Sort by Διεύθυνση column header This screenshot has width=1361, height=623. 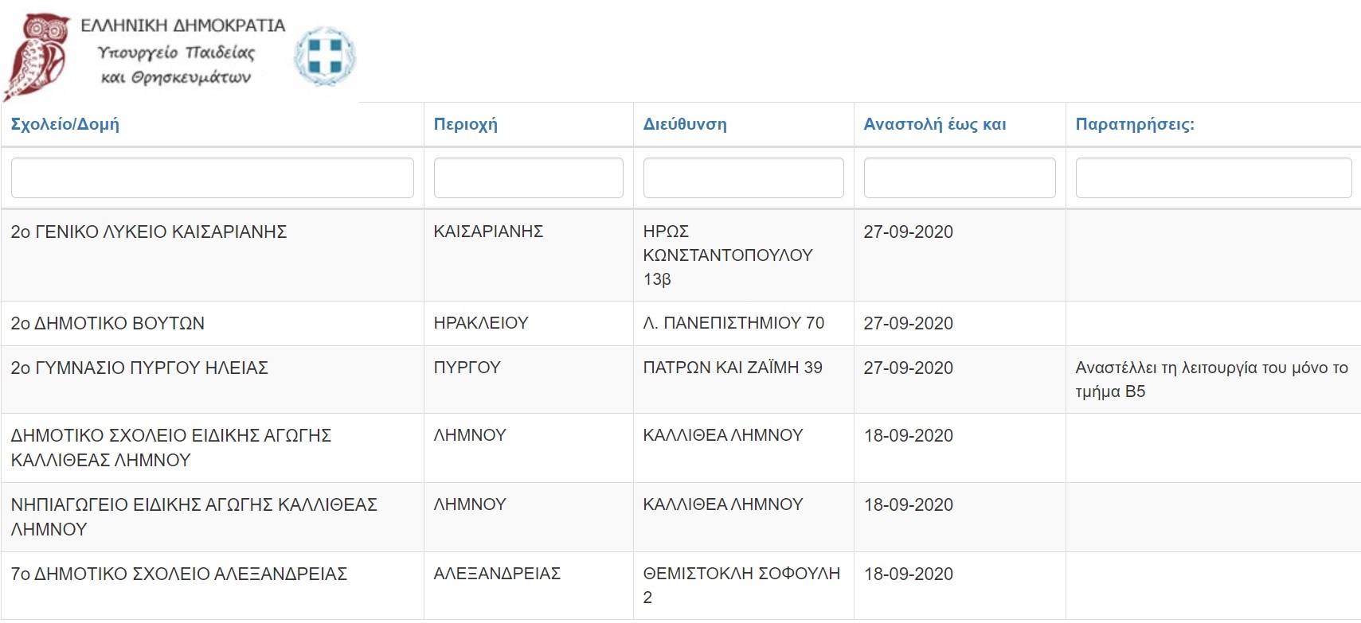(x=685, y=124)
